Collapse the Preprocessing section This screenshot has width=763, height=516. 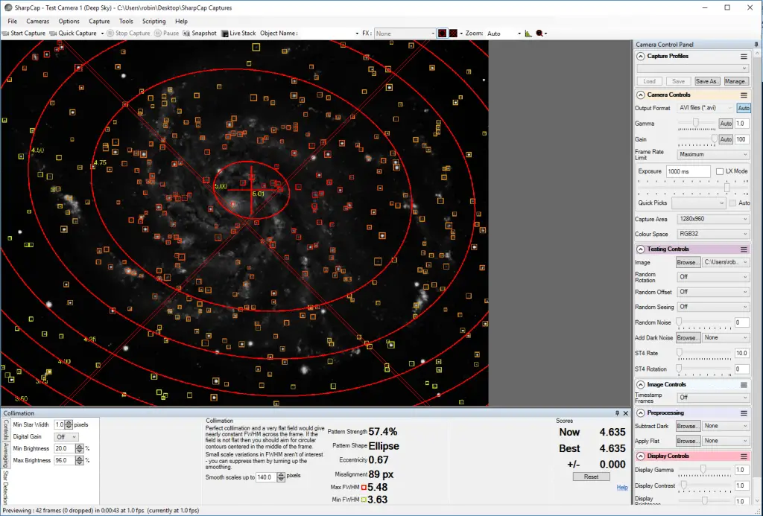640,413
